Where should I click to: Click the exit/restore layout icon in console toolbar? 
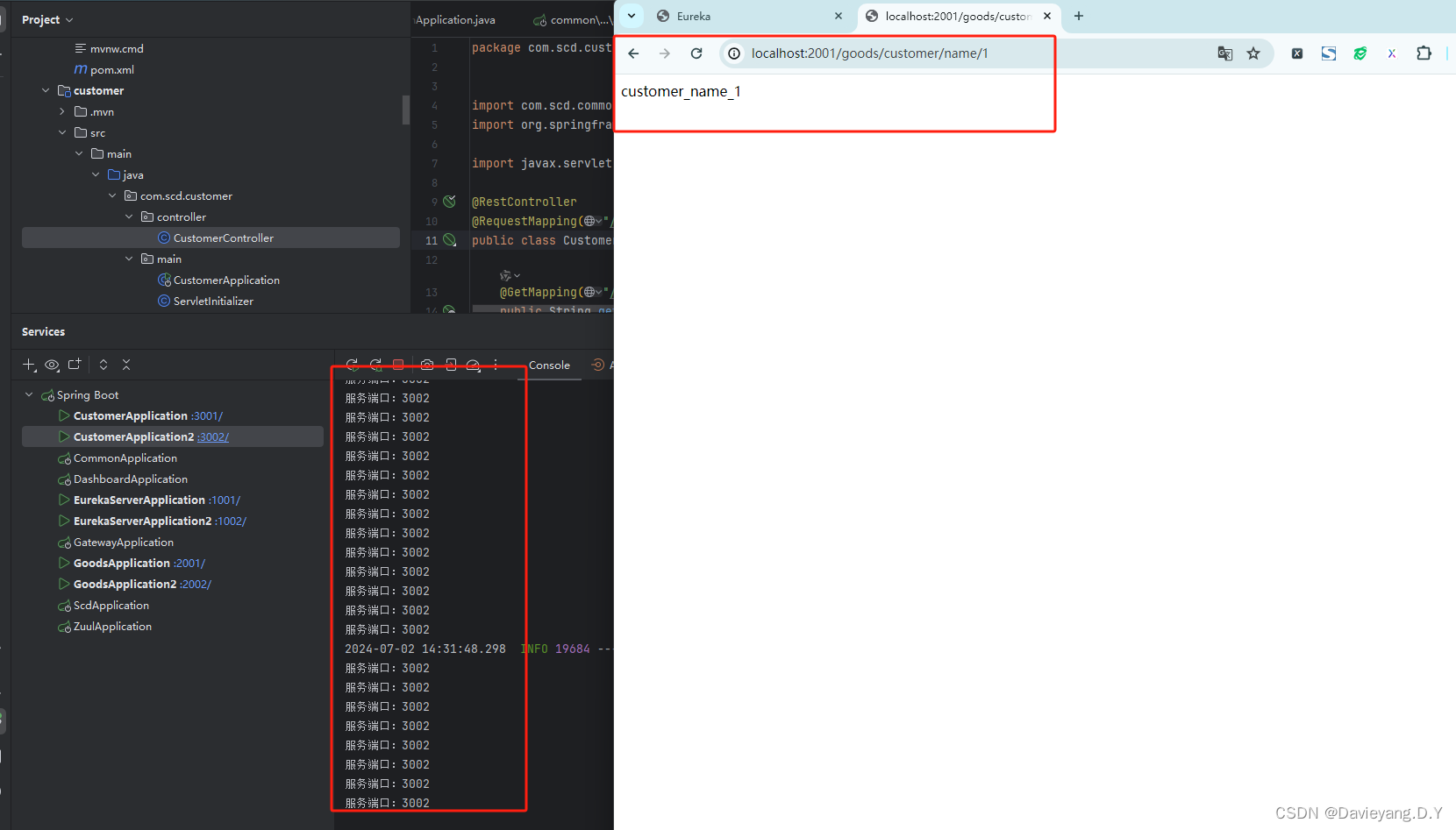[x=450, y=365]
